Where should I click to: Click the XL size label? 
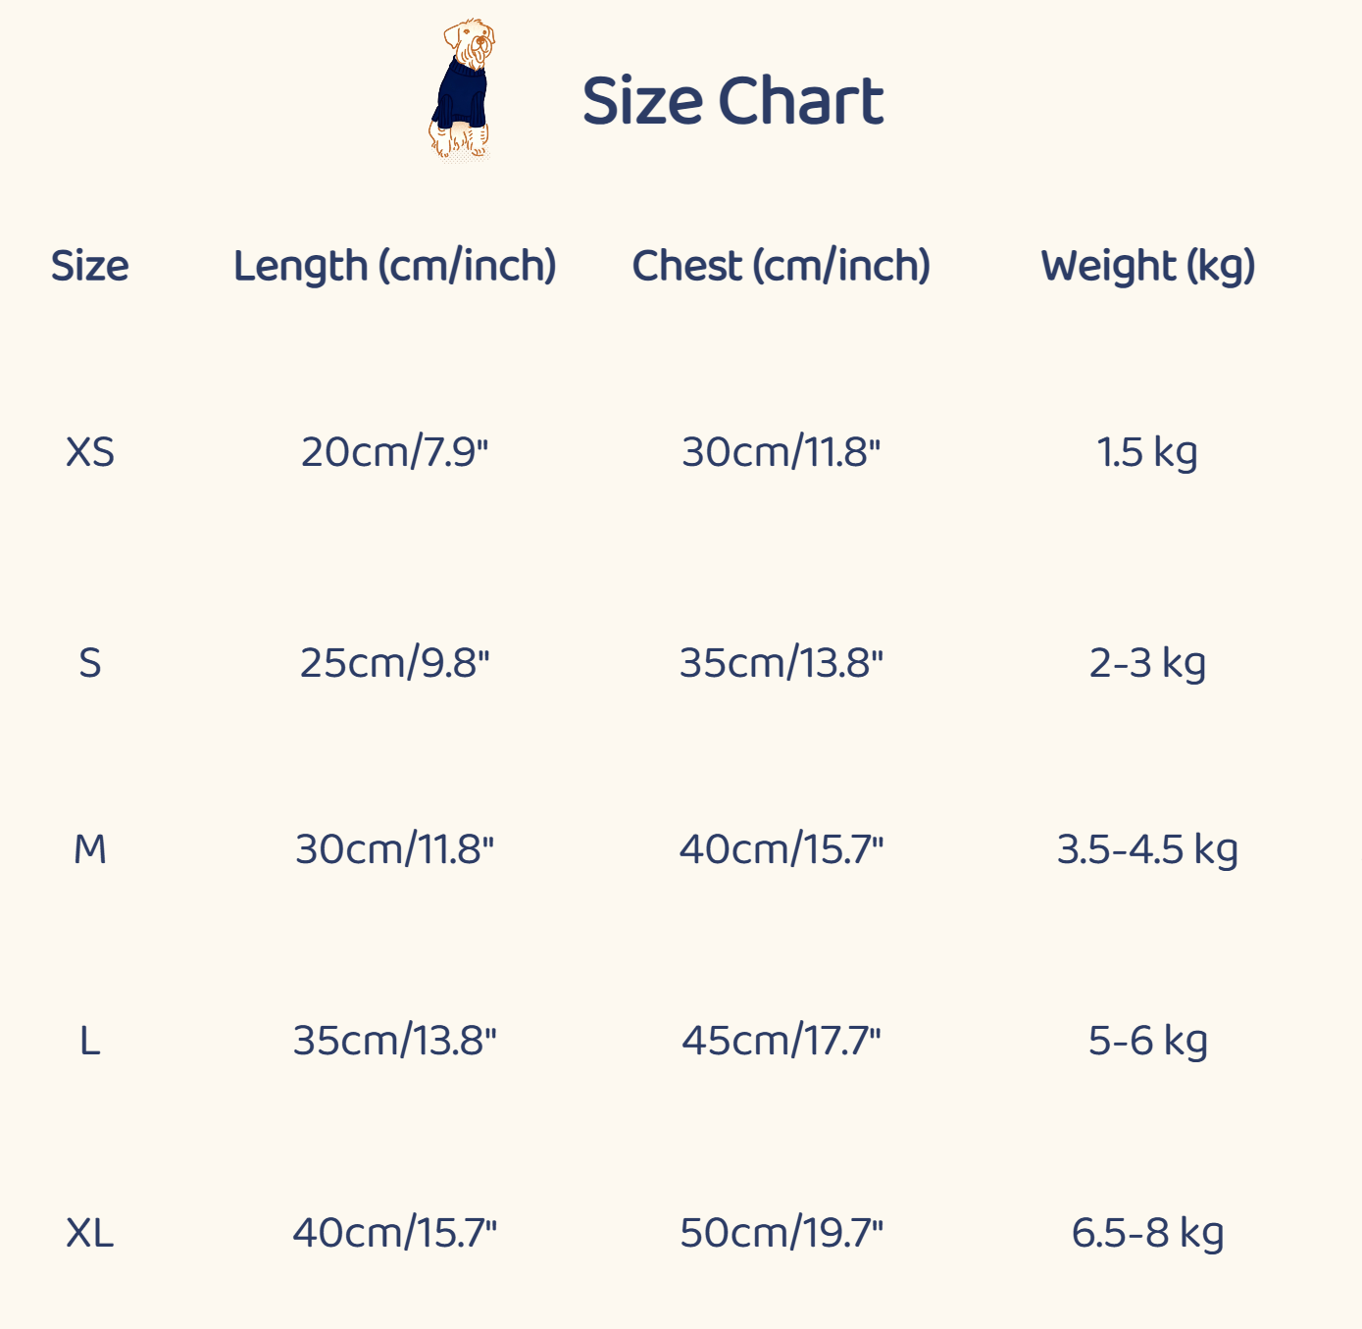click(89, 1233)
